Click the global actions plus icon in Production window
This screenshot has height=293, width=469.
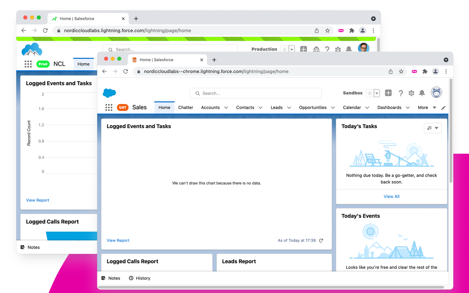pyautogui.click(x=303, y=49)
